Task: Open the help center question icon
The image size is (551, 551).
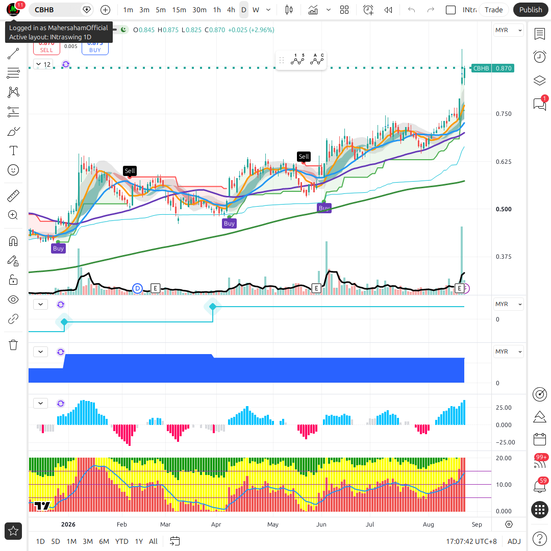Action: pos(539,538)
